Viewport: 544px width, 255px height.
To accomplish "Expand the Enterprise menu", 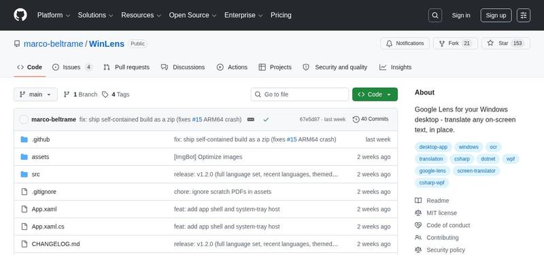I will click(x=243, y=15).
